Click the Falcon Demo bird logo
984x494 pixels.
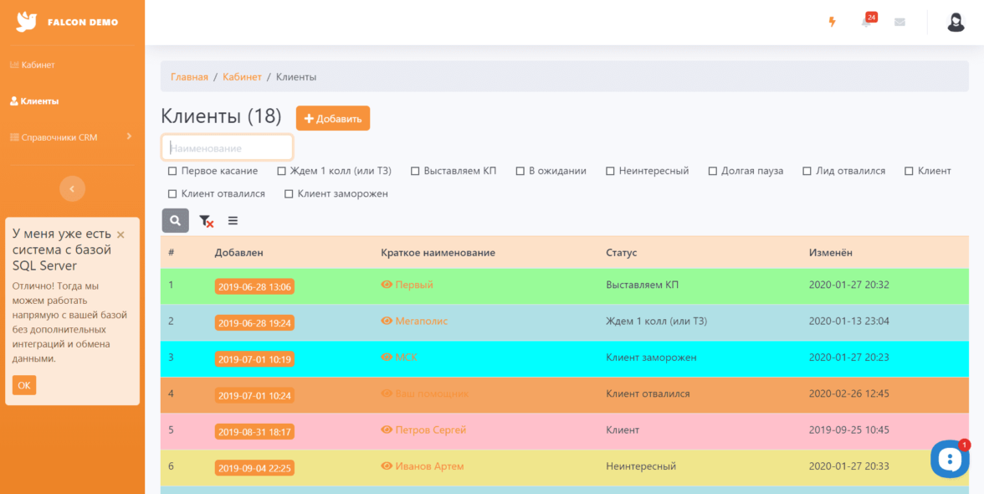click(x=27, y=22)
